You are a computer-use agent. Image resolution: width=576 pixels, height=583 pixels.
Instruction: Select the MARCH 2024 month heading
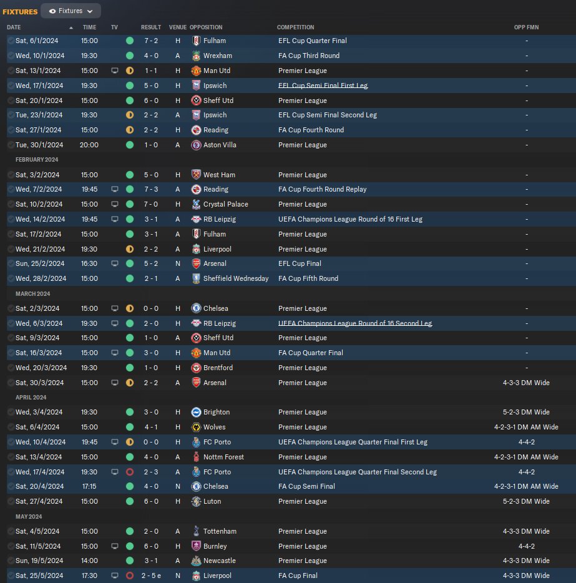[x=32, y=294]
